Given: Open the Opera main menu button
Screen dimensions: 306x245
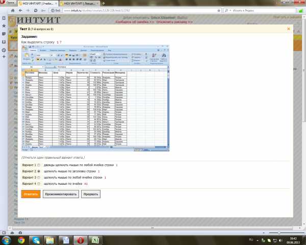Looking at the screenshot, I should [8, 3].
